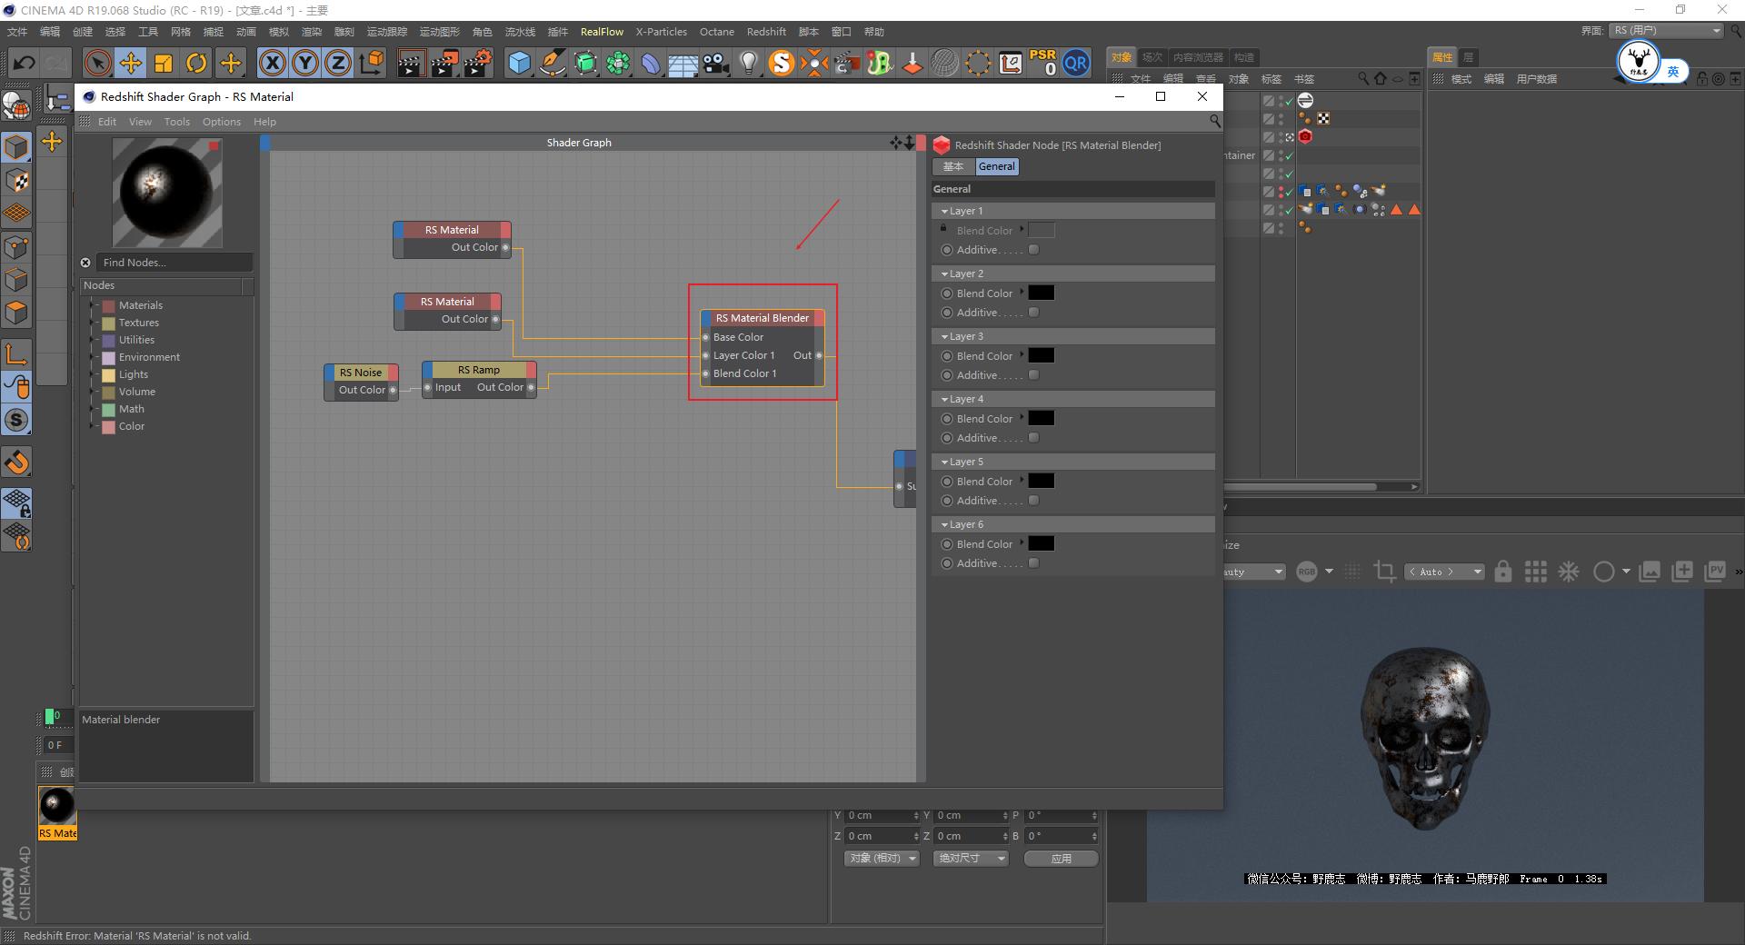This screenshot has width=1745, height=945.
Task: Toggle the Z-axis lock
Action: (337, 64)
